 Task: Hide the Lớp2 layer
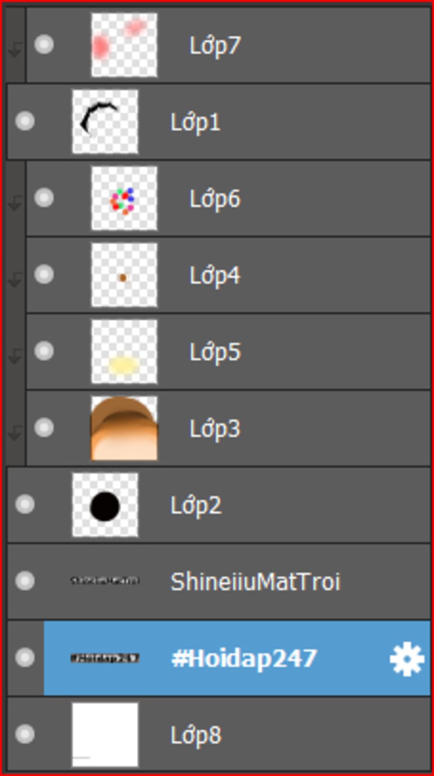pos(25,504)
